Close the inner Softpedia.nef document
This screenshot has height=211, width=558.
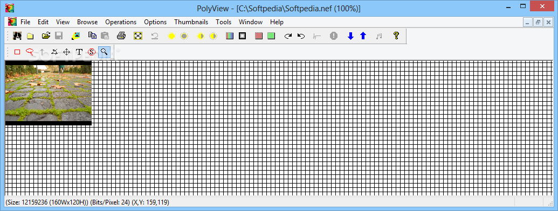pyautogui.click(x=548, y=23)
